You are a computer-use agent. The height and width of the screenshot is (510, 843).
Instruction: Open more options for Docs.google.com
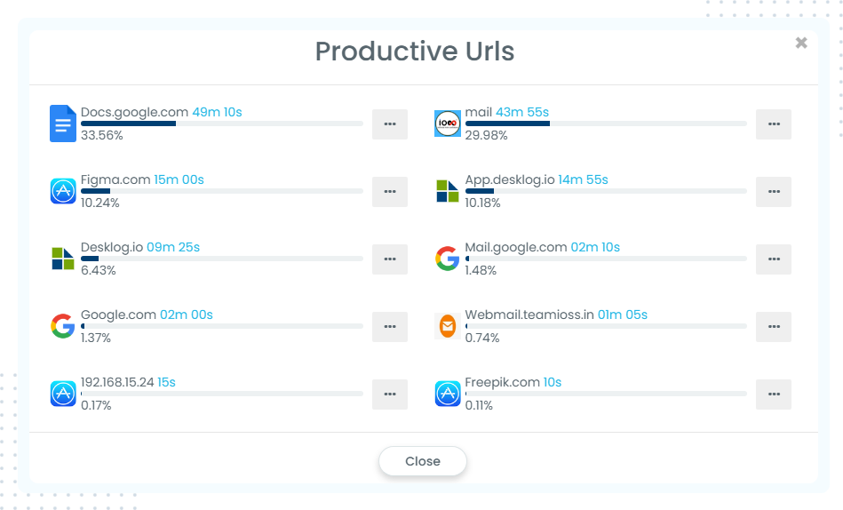[389, 124]
